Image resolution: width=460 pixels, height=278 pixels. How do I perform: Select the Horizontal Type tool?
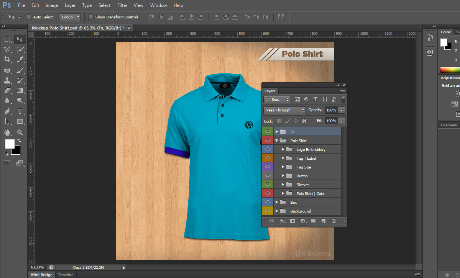(20, 111)
